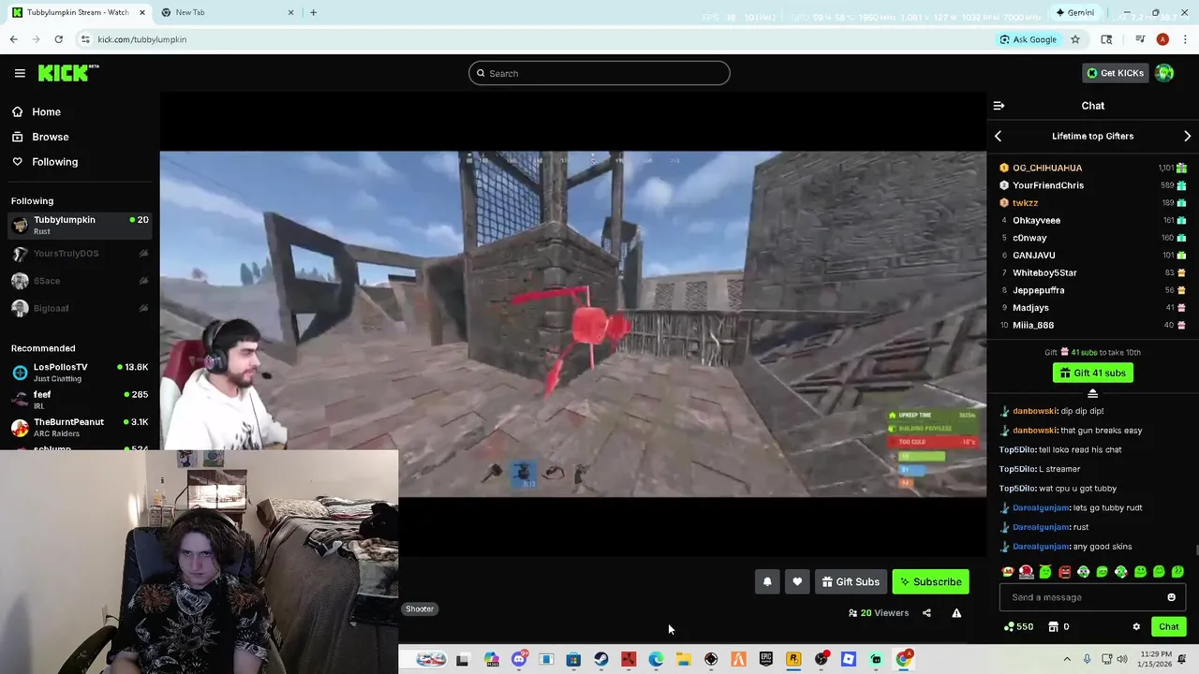
Task: Open Rockstar Games Launcher from taskbar
Action: (x=793, y=660)
